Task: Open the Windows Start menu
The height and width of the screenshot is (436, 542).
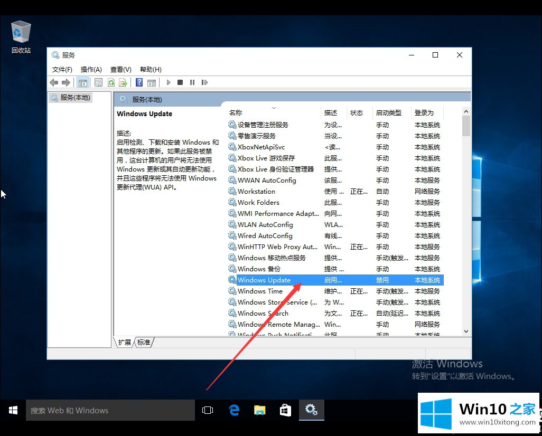Action: coord(13,411)
